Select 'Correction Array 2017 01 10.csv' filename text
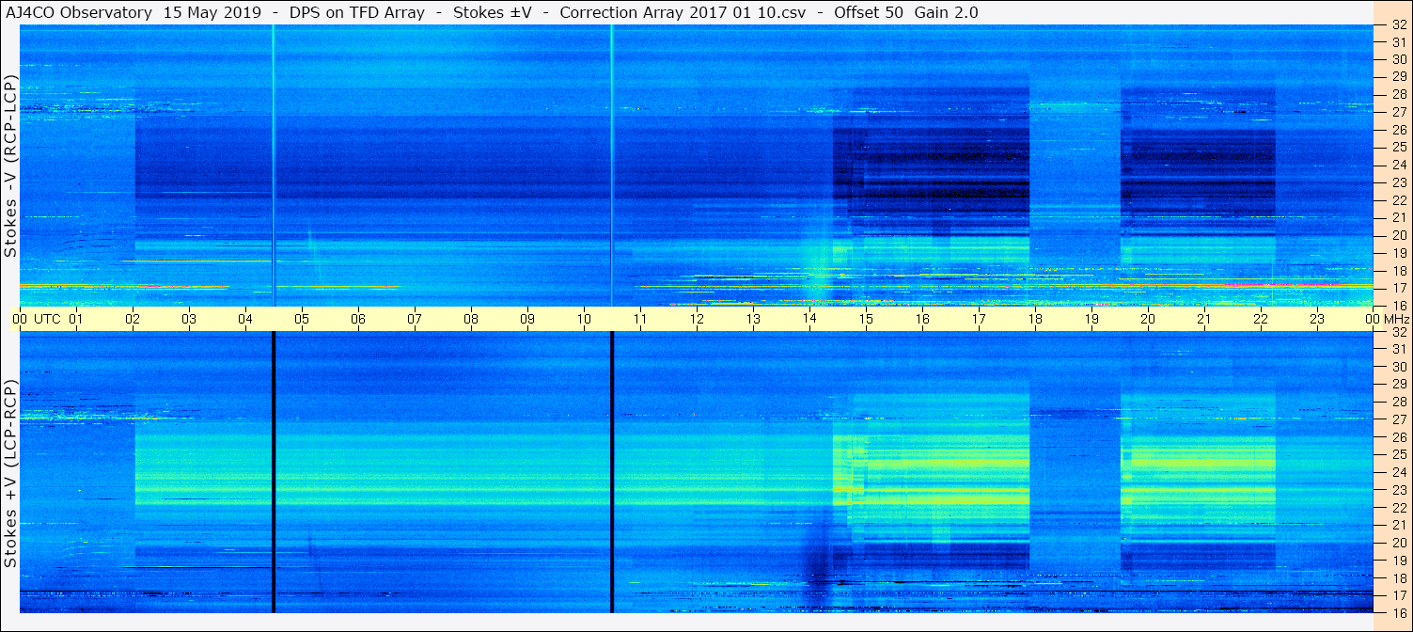 684,12
